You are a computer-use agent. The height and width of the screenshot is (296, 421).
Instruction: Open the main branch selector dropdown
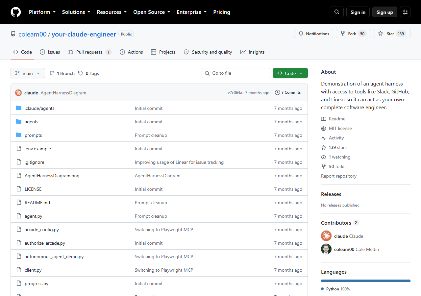(x=28, y=73)
